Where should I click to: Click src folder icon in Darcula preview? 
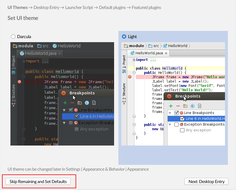[39, 46]
